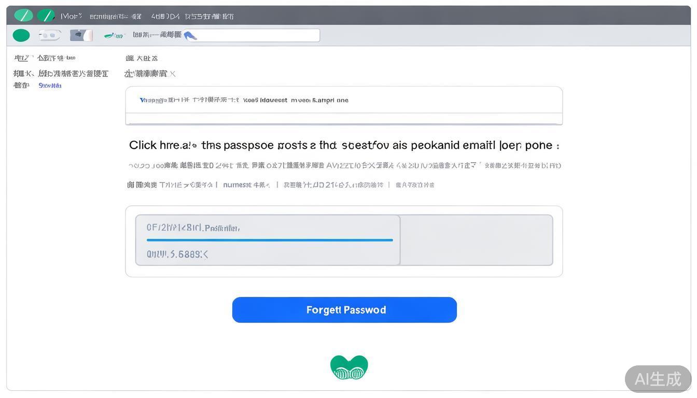Open the camera-style toolbar icon
Screen dimensions: 697x398
click(x=80, y=34)
